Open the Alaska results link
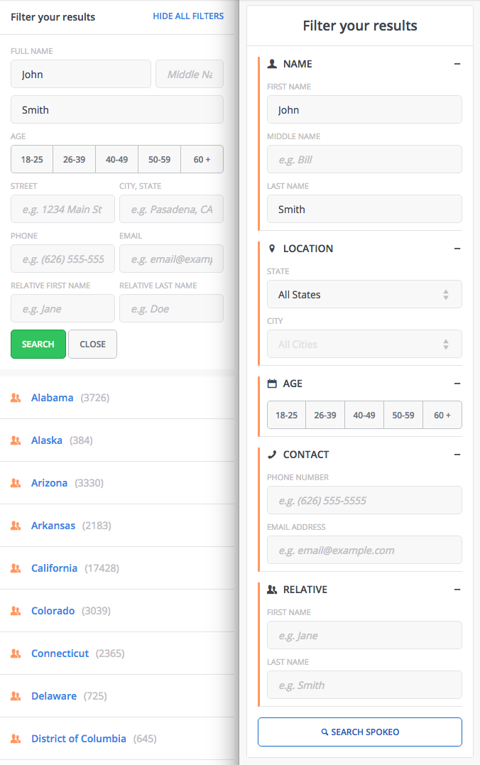 [47, 440]
